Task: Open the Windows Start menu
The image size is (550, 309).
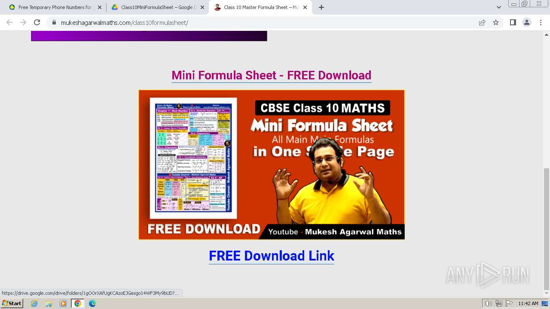Action: tap(12, 303)
